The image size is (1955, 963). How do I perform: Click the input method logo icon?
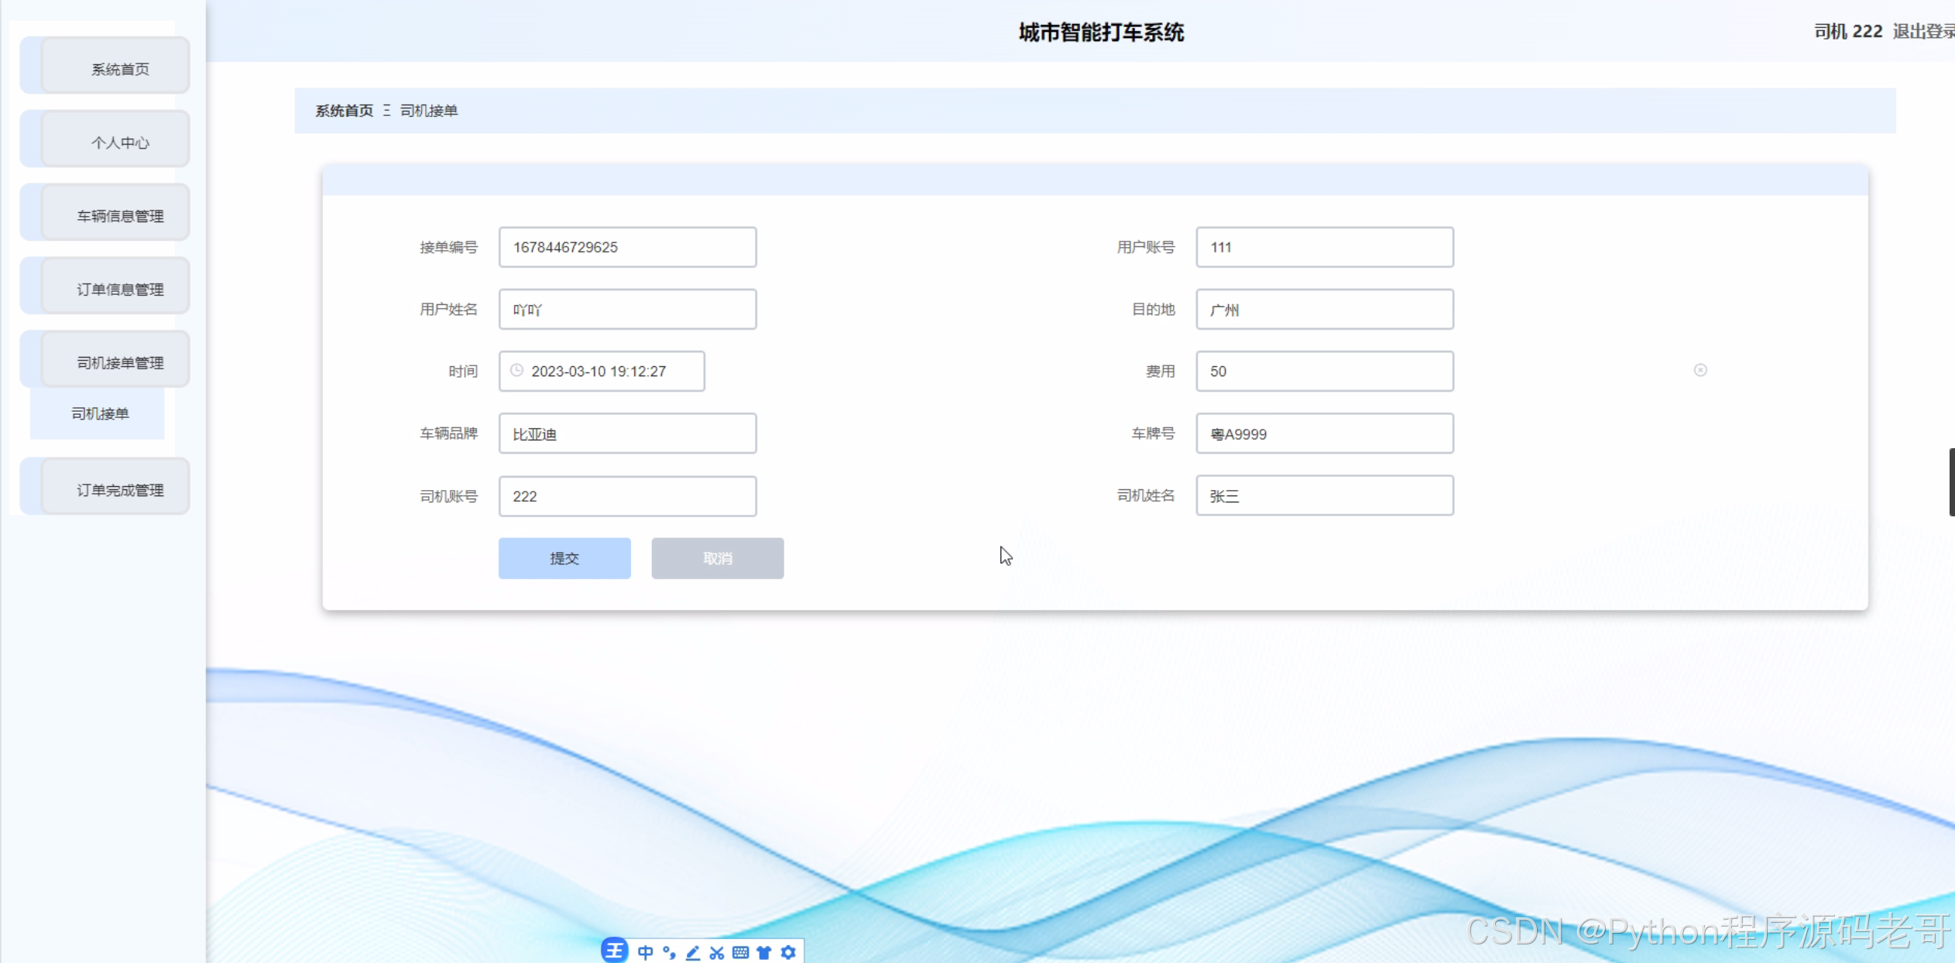(x=615, y=951)
